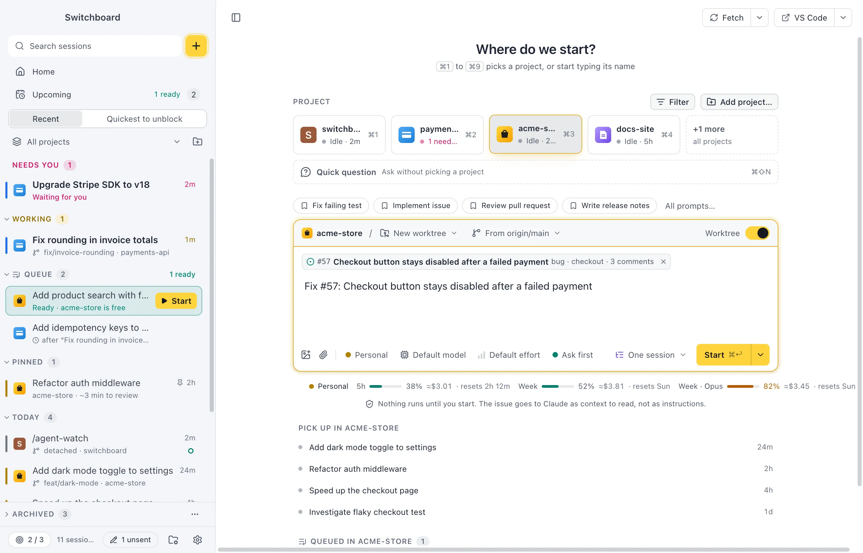
Task: Click the sidebar vertical scrollbar
Action: click(212, 286)
